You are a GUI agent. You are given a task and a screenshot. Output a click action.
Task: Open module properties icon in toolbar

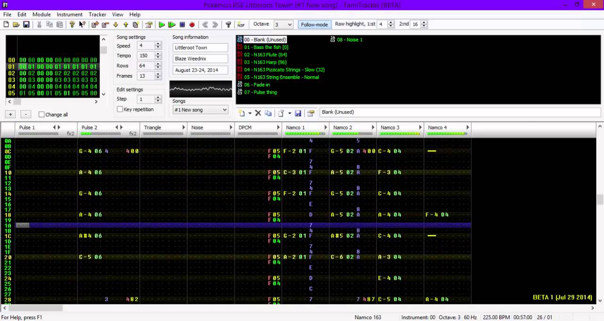149,24
